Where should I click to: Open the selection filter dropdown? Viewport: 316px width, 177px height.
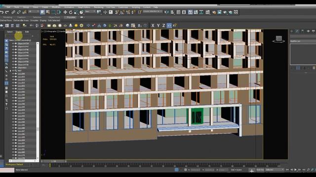click(34, 12)
